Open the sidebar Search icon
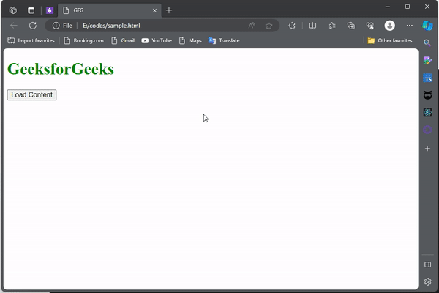439x293 pixels. pos(427,42)
